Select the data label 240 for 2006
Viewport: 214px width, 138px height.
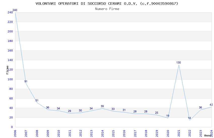pos(15,10)
